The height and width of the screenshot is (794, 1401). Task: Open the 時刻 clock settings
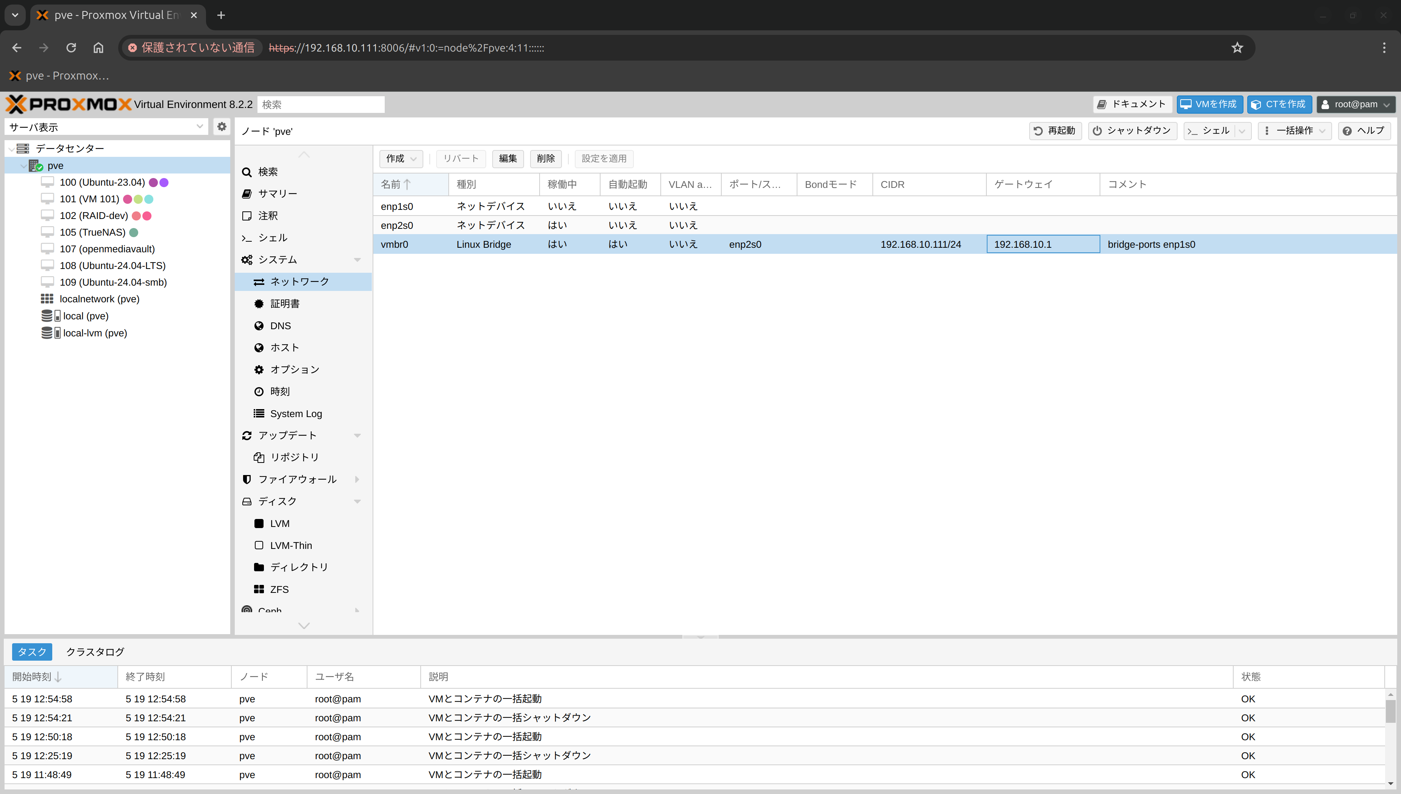click(279, 392)
